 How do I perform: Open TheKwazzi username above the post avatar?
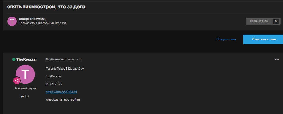point(26,59)
